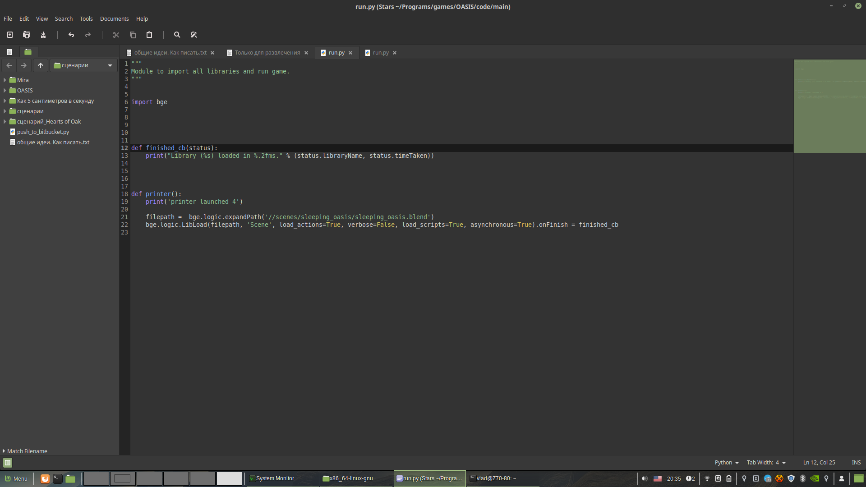Open NVIDIA settings tray icon
This screenshot has height=487, width=866.
(815, 478)
